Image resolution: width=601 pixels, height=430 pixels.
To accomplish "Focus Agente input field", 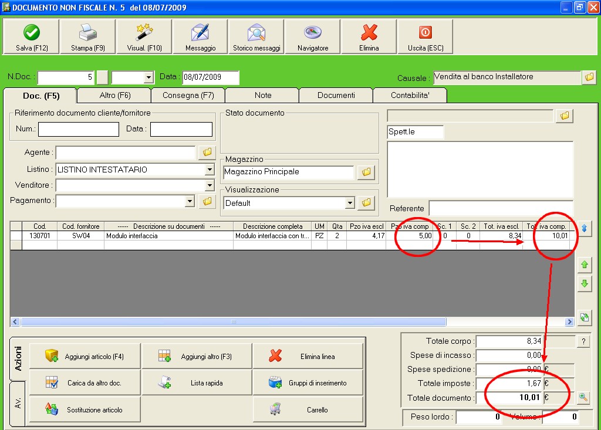I will 126,153.
